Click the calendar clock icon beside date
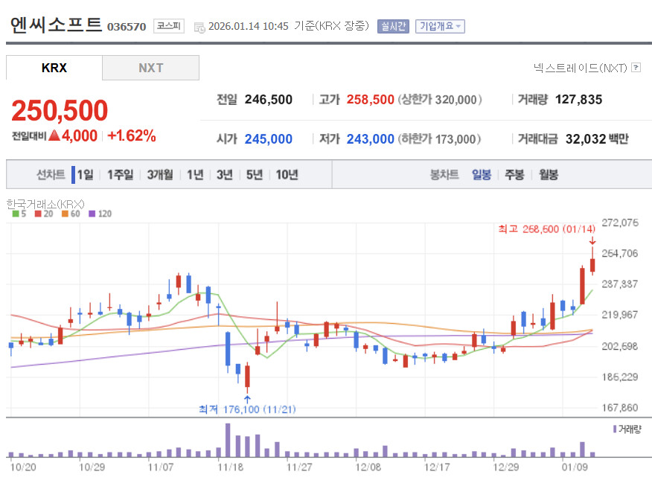Screen dimensions: 652x489 (x=199, y=28)
